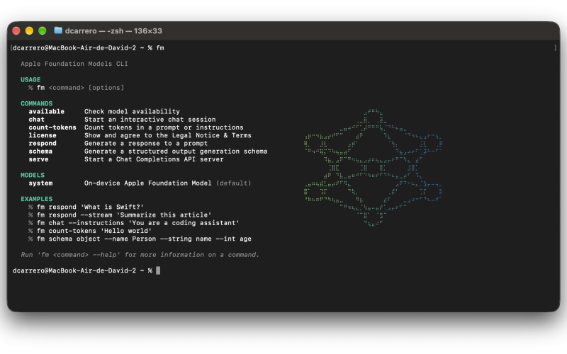Click the 'count-tokens' command name
The image size is (567, 354).
click(52, 127)
